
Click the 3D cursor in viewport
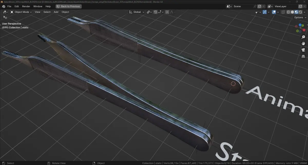click(x=233, y=84)
